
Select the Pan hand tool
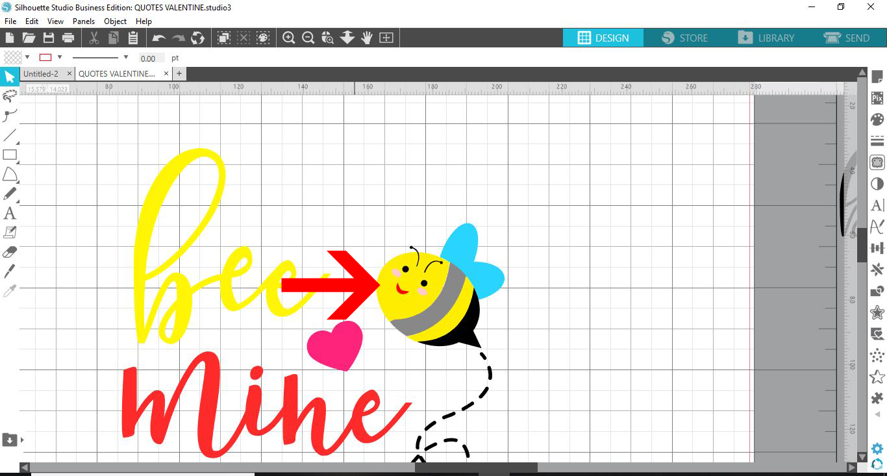point(367,38)
